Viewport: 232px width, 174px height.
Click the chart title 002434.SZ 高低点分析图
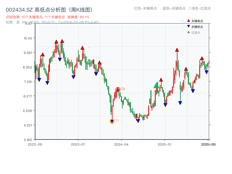49,10
